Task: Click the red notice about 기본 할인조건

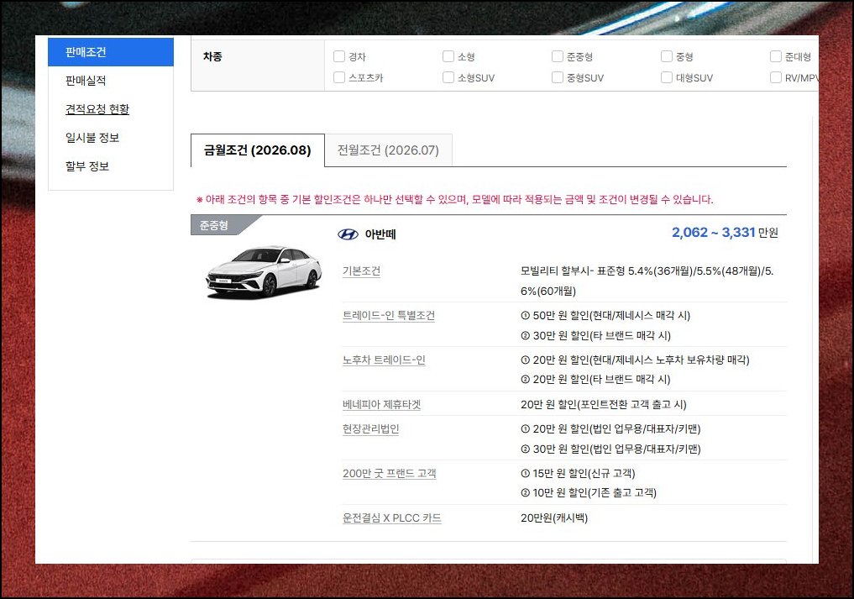Action: pyautogui.click(x=454, y=199)
